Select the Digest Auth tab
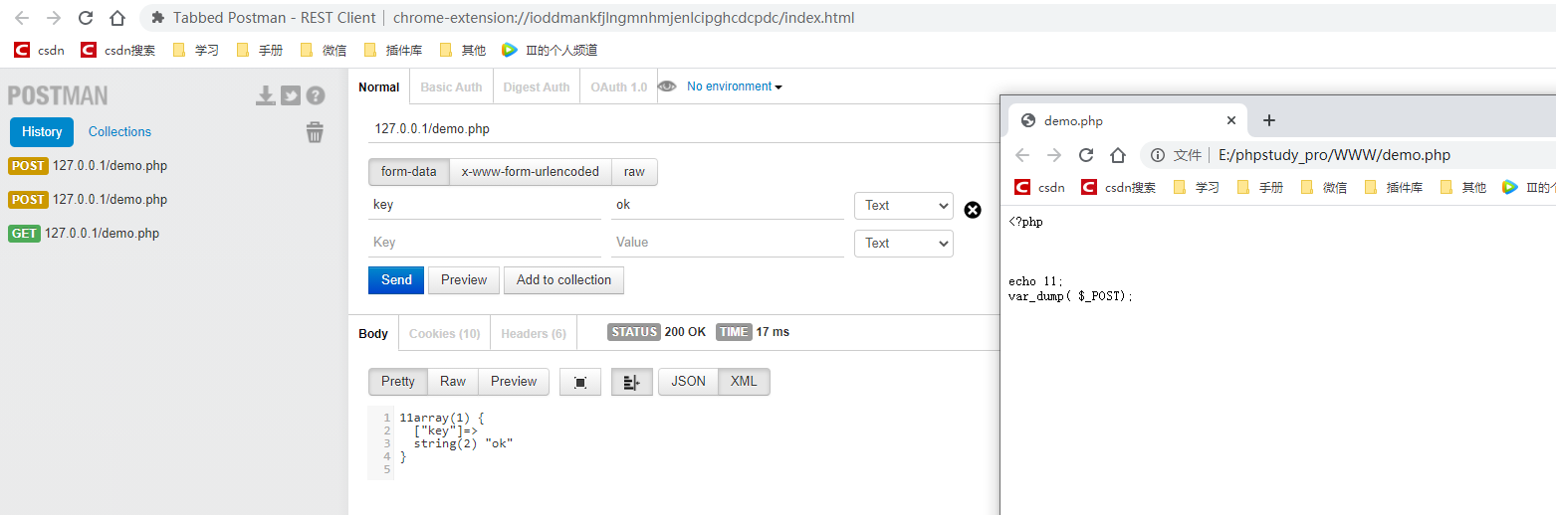The height and width of the screenshot is (515, 1556). point(537,87)
